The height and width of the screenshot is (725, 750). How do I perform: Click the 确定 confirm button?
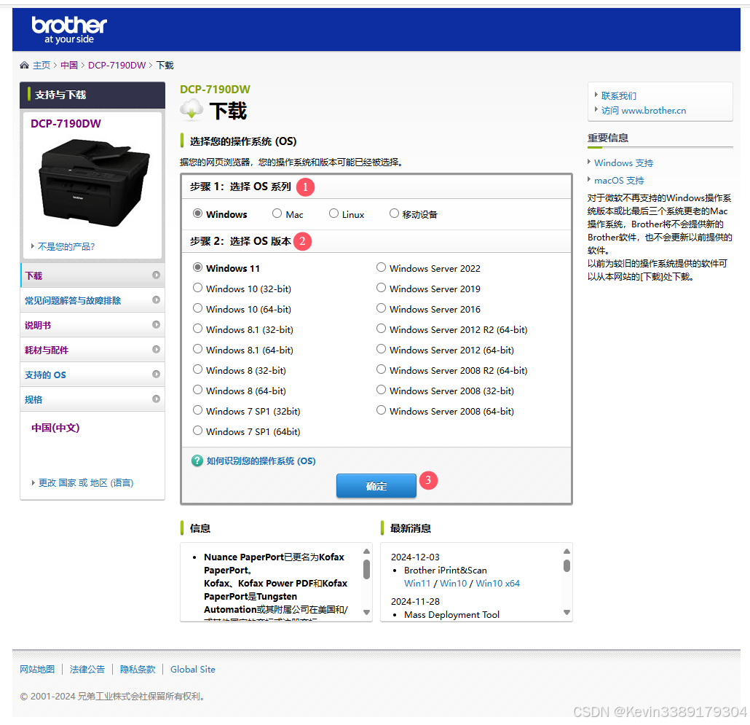(376, 486)
